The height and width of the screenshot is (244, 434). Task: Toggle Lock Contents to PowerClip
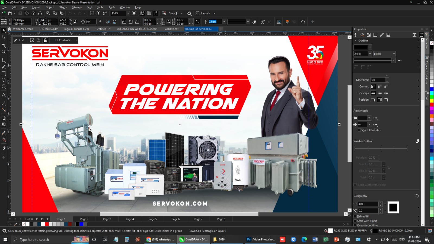45,40
